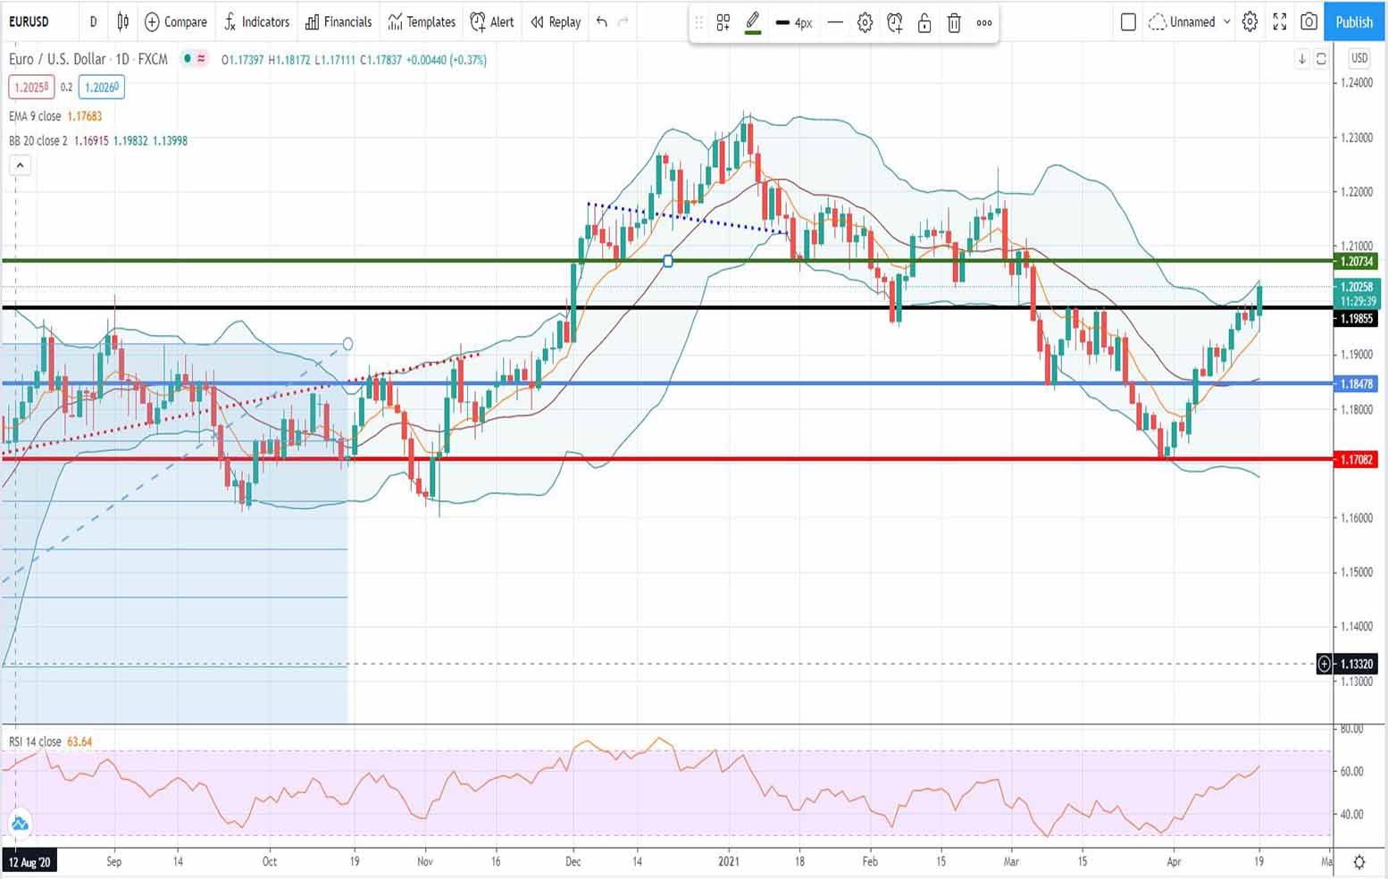Undo the last chart action
This screenshot has height=879, width=1388.
(602, 21)
